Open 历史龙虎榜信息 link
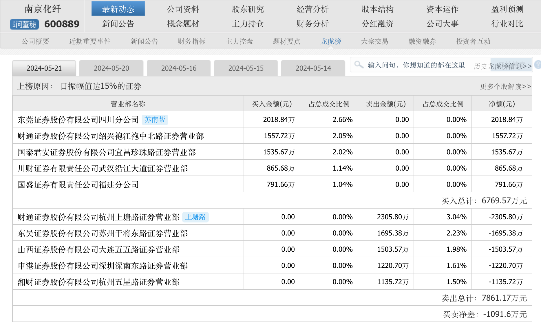541x325 pixels. click(502, 66)
